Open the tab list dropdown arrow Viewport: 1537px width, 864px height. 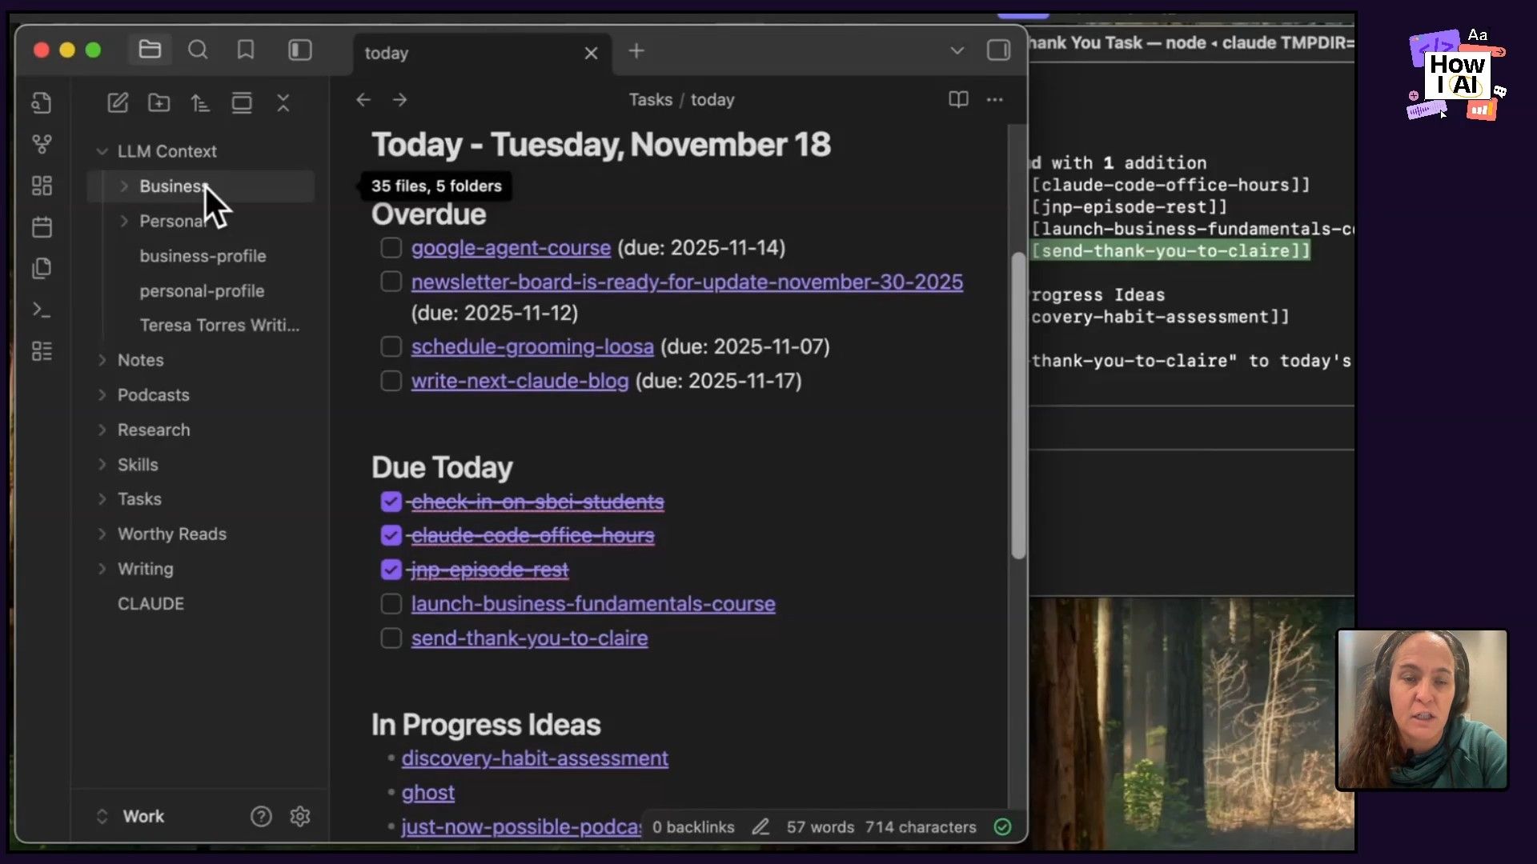957,50
